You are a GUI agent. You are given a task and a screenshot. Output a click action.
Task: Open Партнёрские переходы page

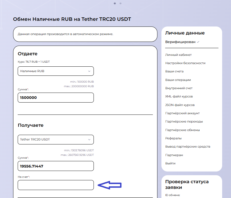click(x=184, y=121)
